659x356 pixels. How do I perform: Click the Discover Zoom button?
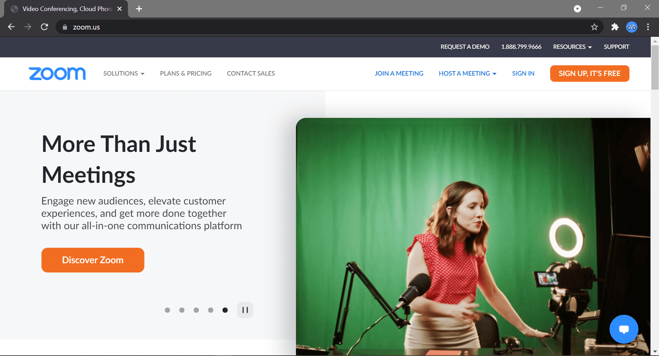click(x=93, y=260)
